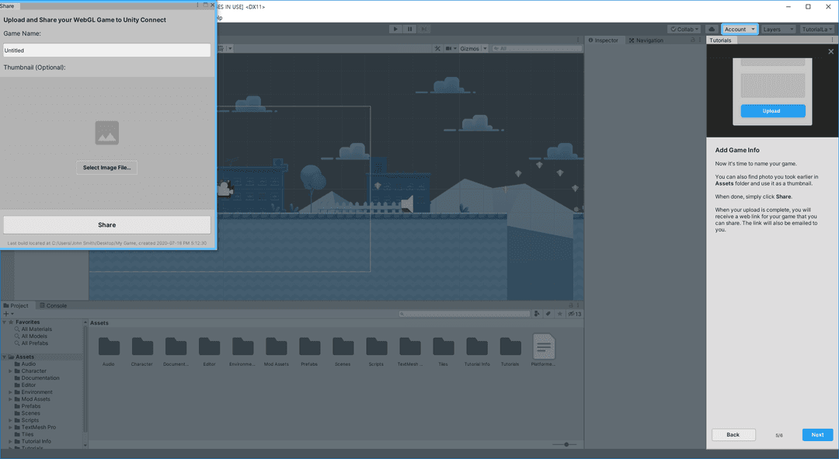Viewport: 839px width, 459px height.
Task: Open the Account dropdown
Action: point(740,30)
